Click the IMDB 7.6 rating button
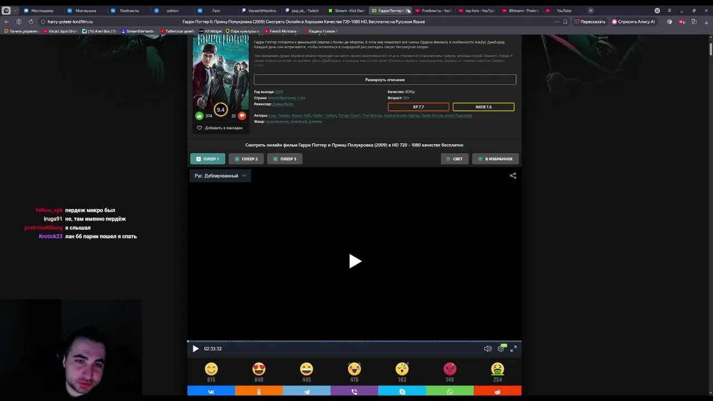Viewport: 713px width, 401px height. (x=484, y=107)
